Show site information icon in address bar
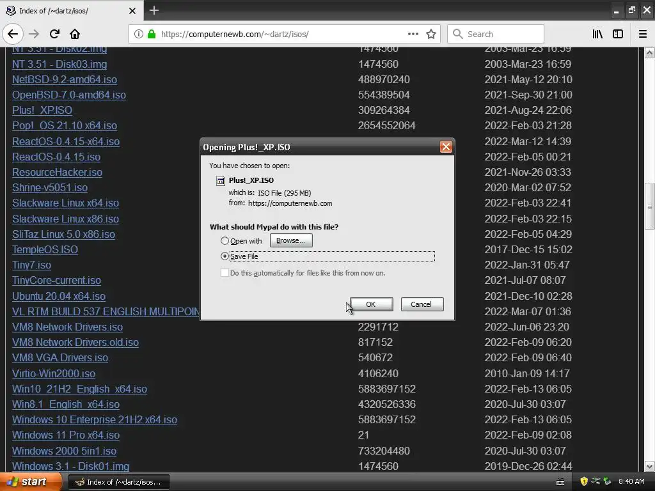Screen dimensions: 655x491 click(x=138, y=34)
